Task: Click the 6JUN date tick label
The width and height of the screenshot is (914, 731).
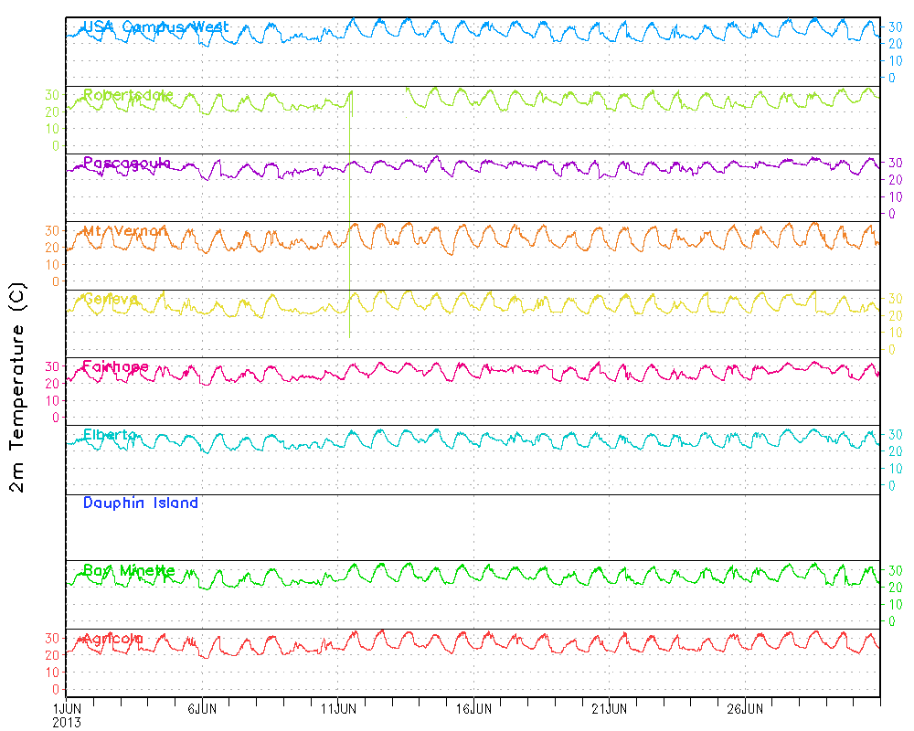Action: pyautogui.click(x=202, y=708)
